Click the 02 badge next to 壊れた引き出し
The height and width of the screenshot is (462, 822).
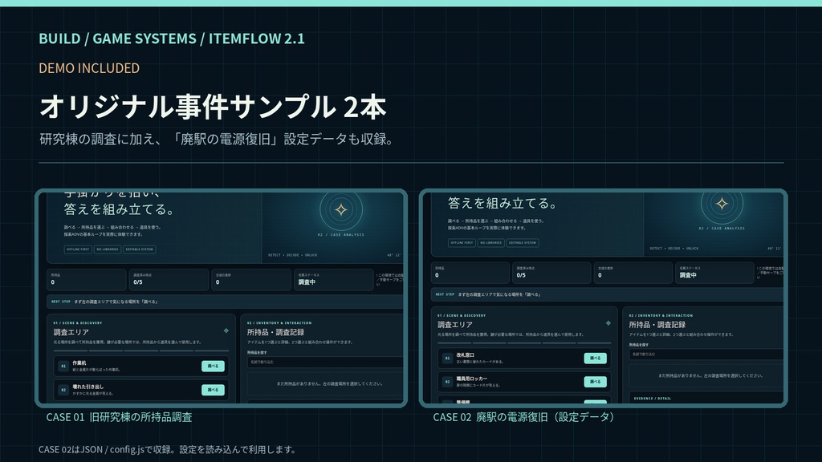click(x=63, y=390)
